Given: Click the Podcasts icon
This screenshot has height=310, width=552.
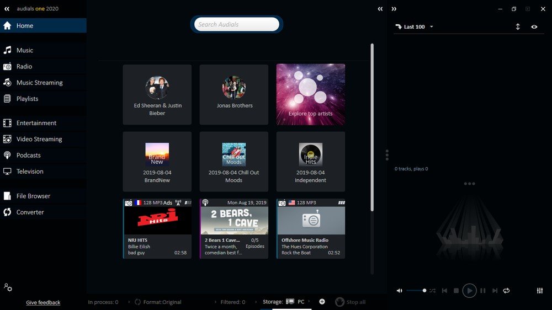Looking at the screenshot, I should tap(7, 155).
